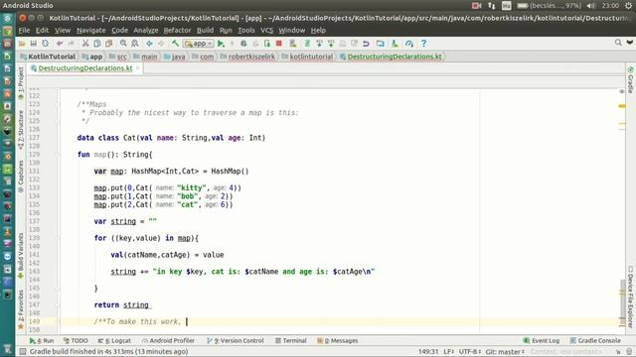Open the TODO tool window
Image resolution: width=636 pixels, height=357 pixels.
(76, 341)
